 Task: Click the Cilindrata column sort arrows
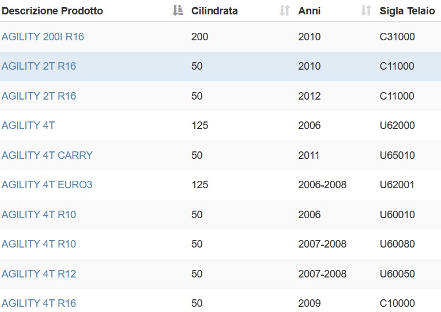pyautogui.click(x=285, y=11)
